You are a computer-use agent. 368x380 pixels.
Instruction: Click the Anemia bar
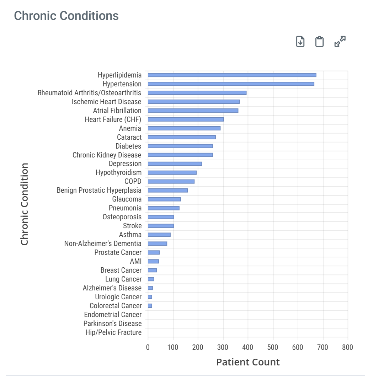tap(184, 128)
